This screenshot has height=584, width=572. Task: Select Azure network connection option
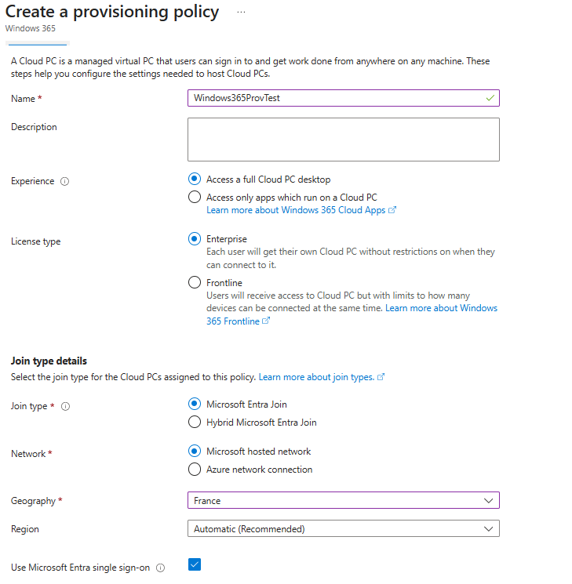195,470
